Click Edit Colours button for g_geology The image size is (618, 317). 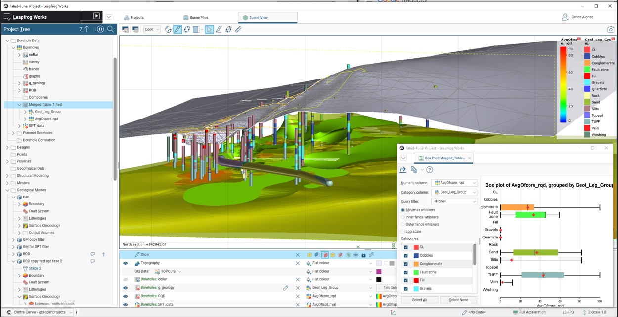[387, 288]
